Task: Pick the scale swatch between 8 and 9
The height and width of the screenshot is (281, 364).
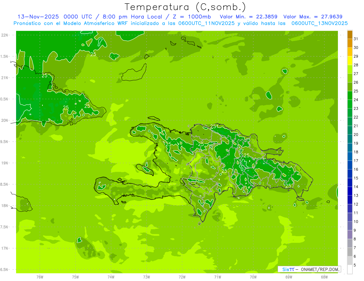Action: [x=350, y=235]
